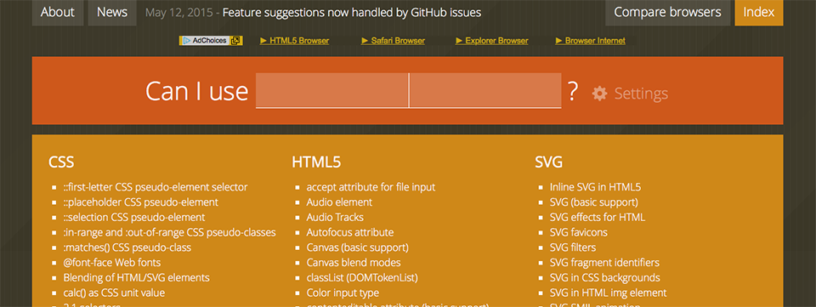Open the News tab
Screen dimensions: 816x307
(x=112, y=13)
